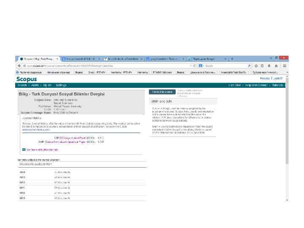Open SNIP (Source Normalized Impact per Paper) link
Image resolution: width=304 pixels, height=228 pixels.
click(x=62, y=142)
